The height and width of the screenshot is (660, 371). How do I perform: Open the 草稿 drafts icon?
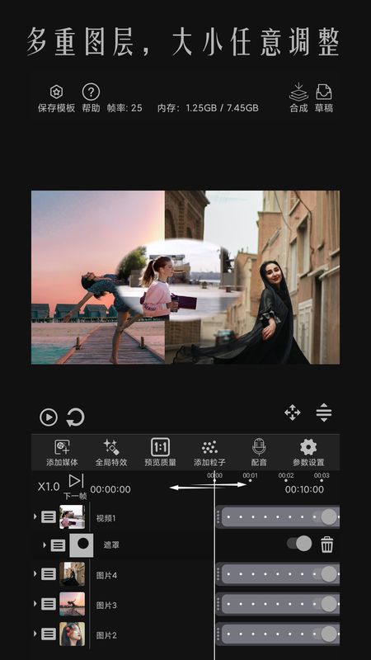tap(324, 92)
